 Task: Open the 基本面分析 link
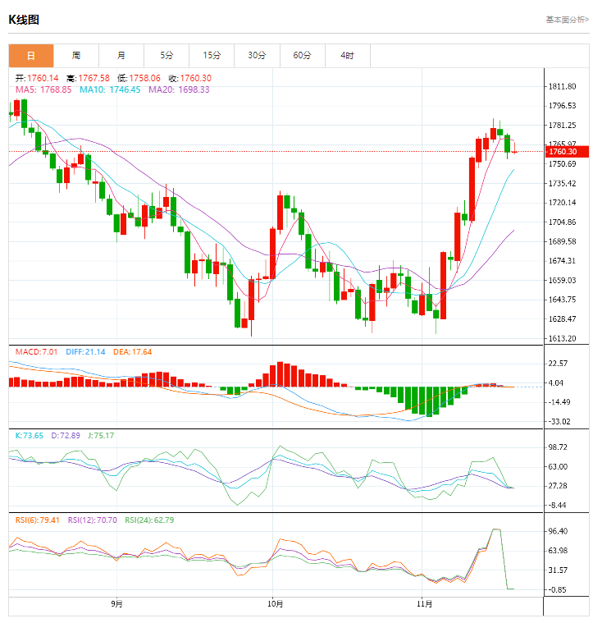pyautogui.click(x=568, y=20)
